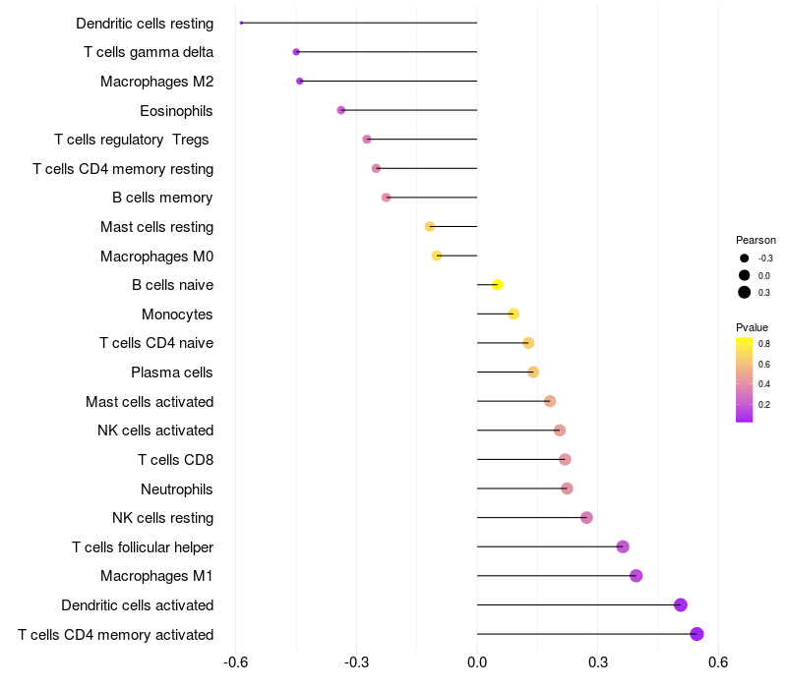Select the yellow B cells naive data point

pos(498,285)
